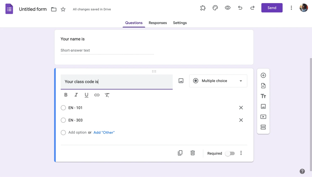Viewport: 312px width, 177px height.
Task: Add an image from the side toolbar
Action: 263,106
